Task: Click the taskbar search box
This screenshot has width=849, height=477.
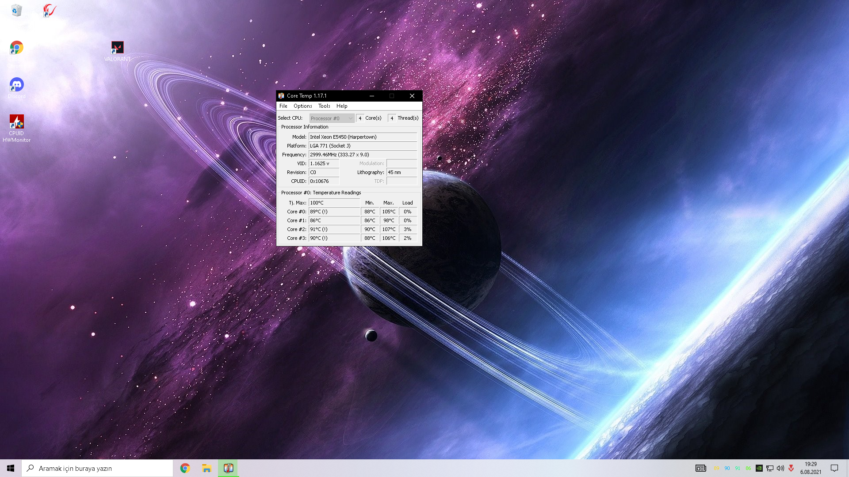Action: click(x=97, y=468)
